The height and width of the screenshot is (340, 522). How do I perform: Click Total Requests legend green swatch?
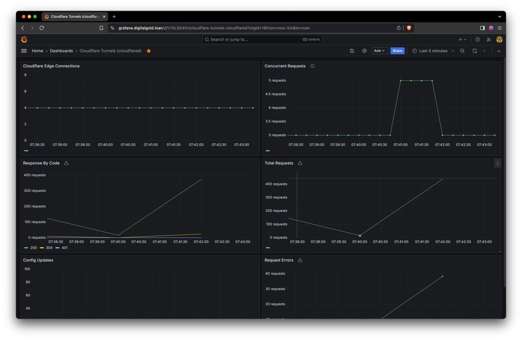(268, 248)
